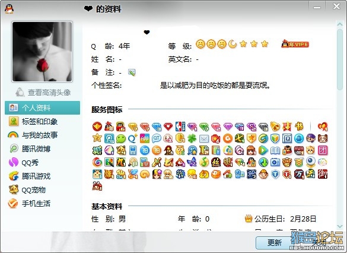The width and height of the screenshot is (347, 253).
Task: Click the blue butterfly service icon
Action: pos(192,162)
